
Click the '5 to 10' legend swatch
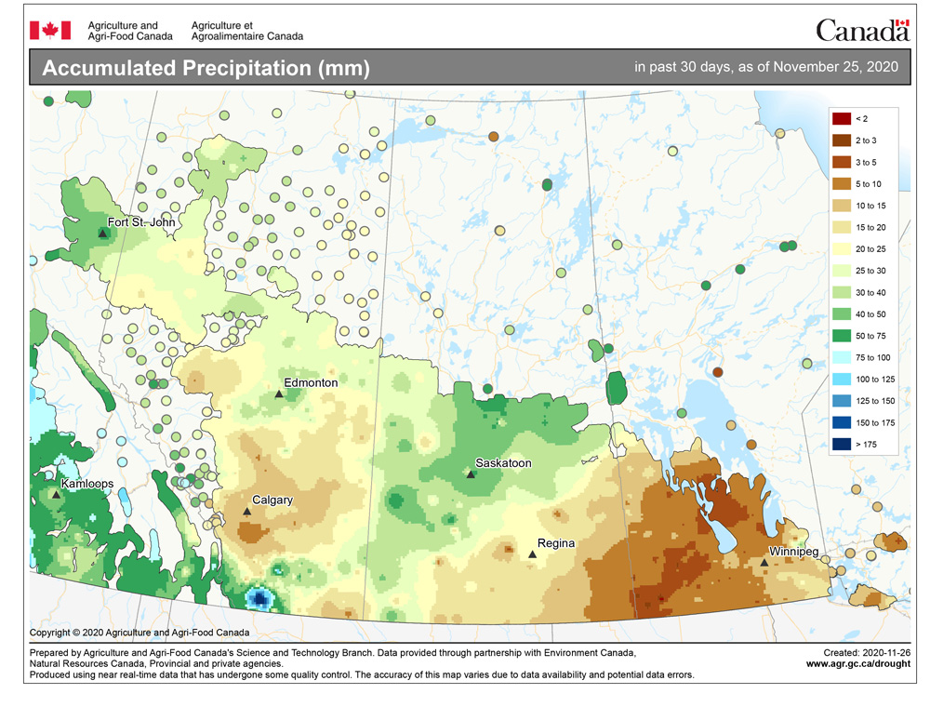pos(841,183)
